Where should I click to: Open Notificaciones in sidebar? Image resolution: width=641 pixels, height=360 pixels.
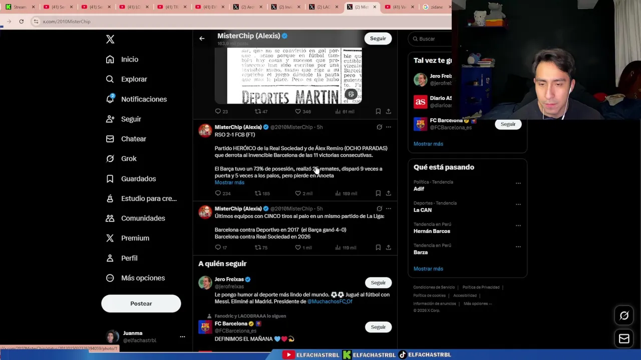[136, 99]
